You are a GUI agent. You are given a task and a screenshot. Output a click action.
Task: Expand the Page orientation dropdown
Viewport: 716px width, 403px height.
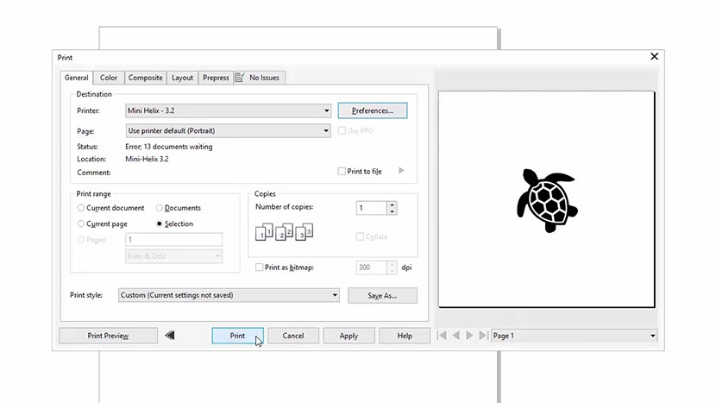pos(228,131)
